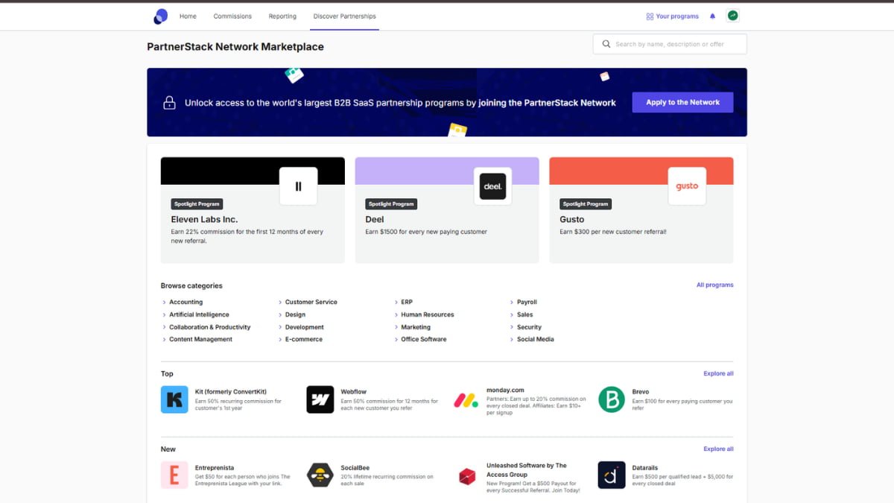Screen dimensions: 894x503
Task: Click the monday.com program title
Action: [505, 390]
